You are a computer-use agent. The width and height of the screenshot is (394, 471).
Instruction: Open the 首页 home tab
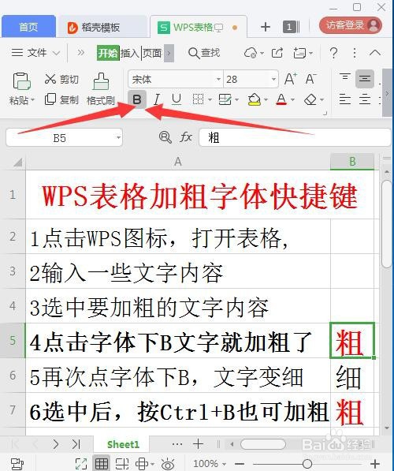coord(28,27)
